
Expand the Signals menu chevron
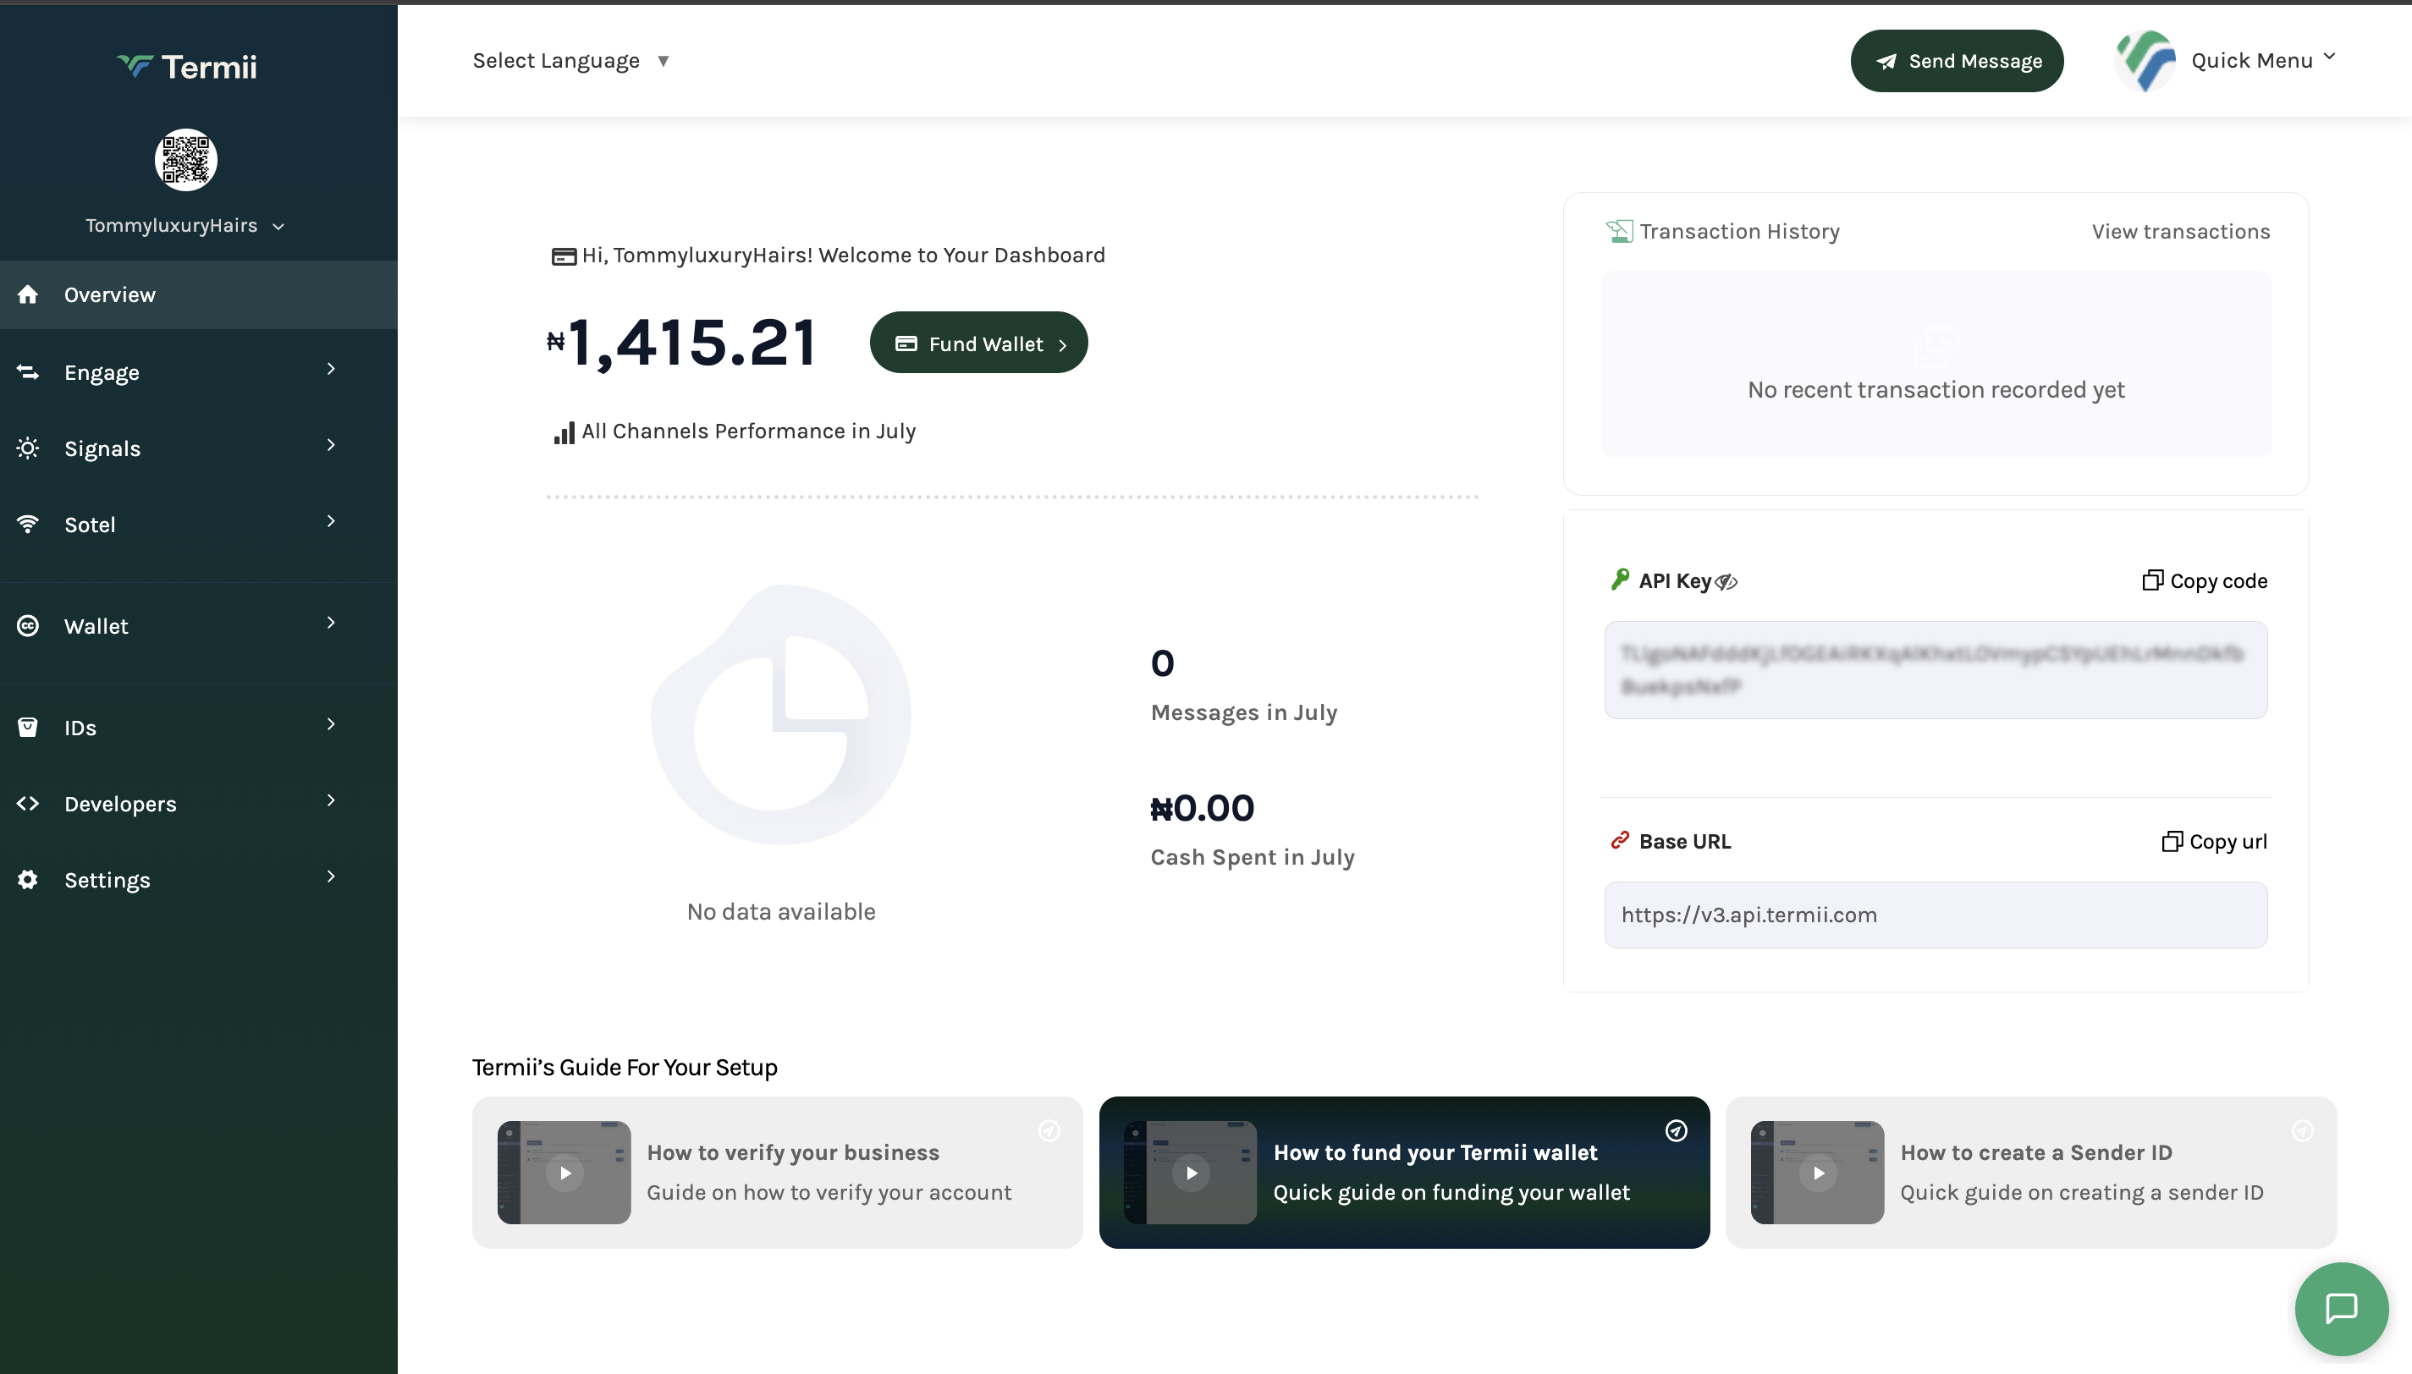[x=331, y=444]
